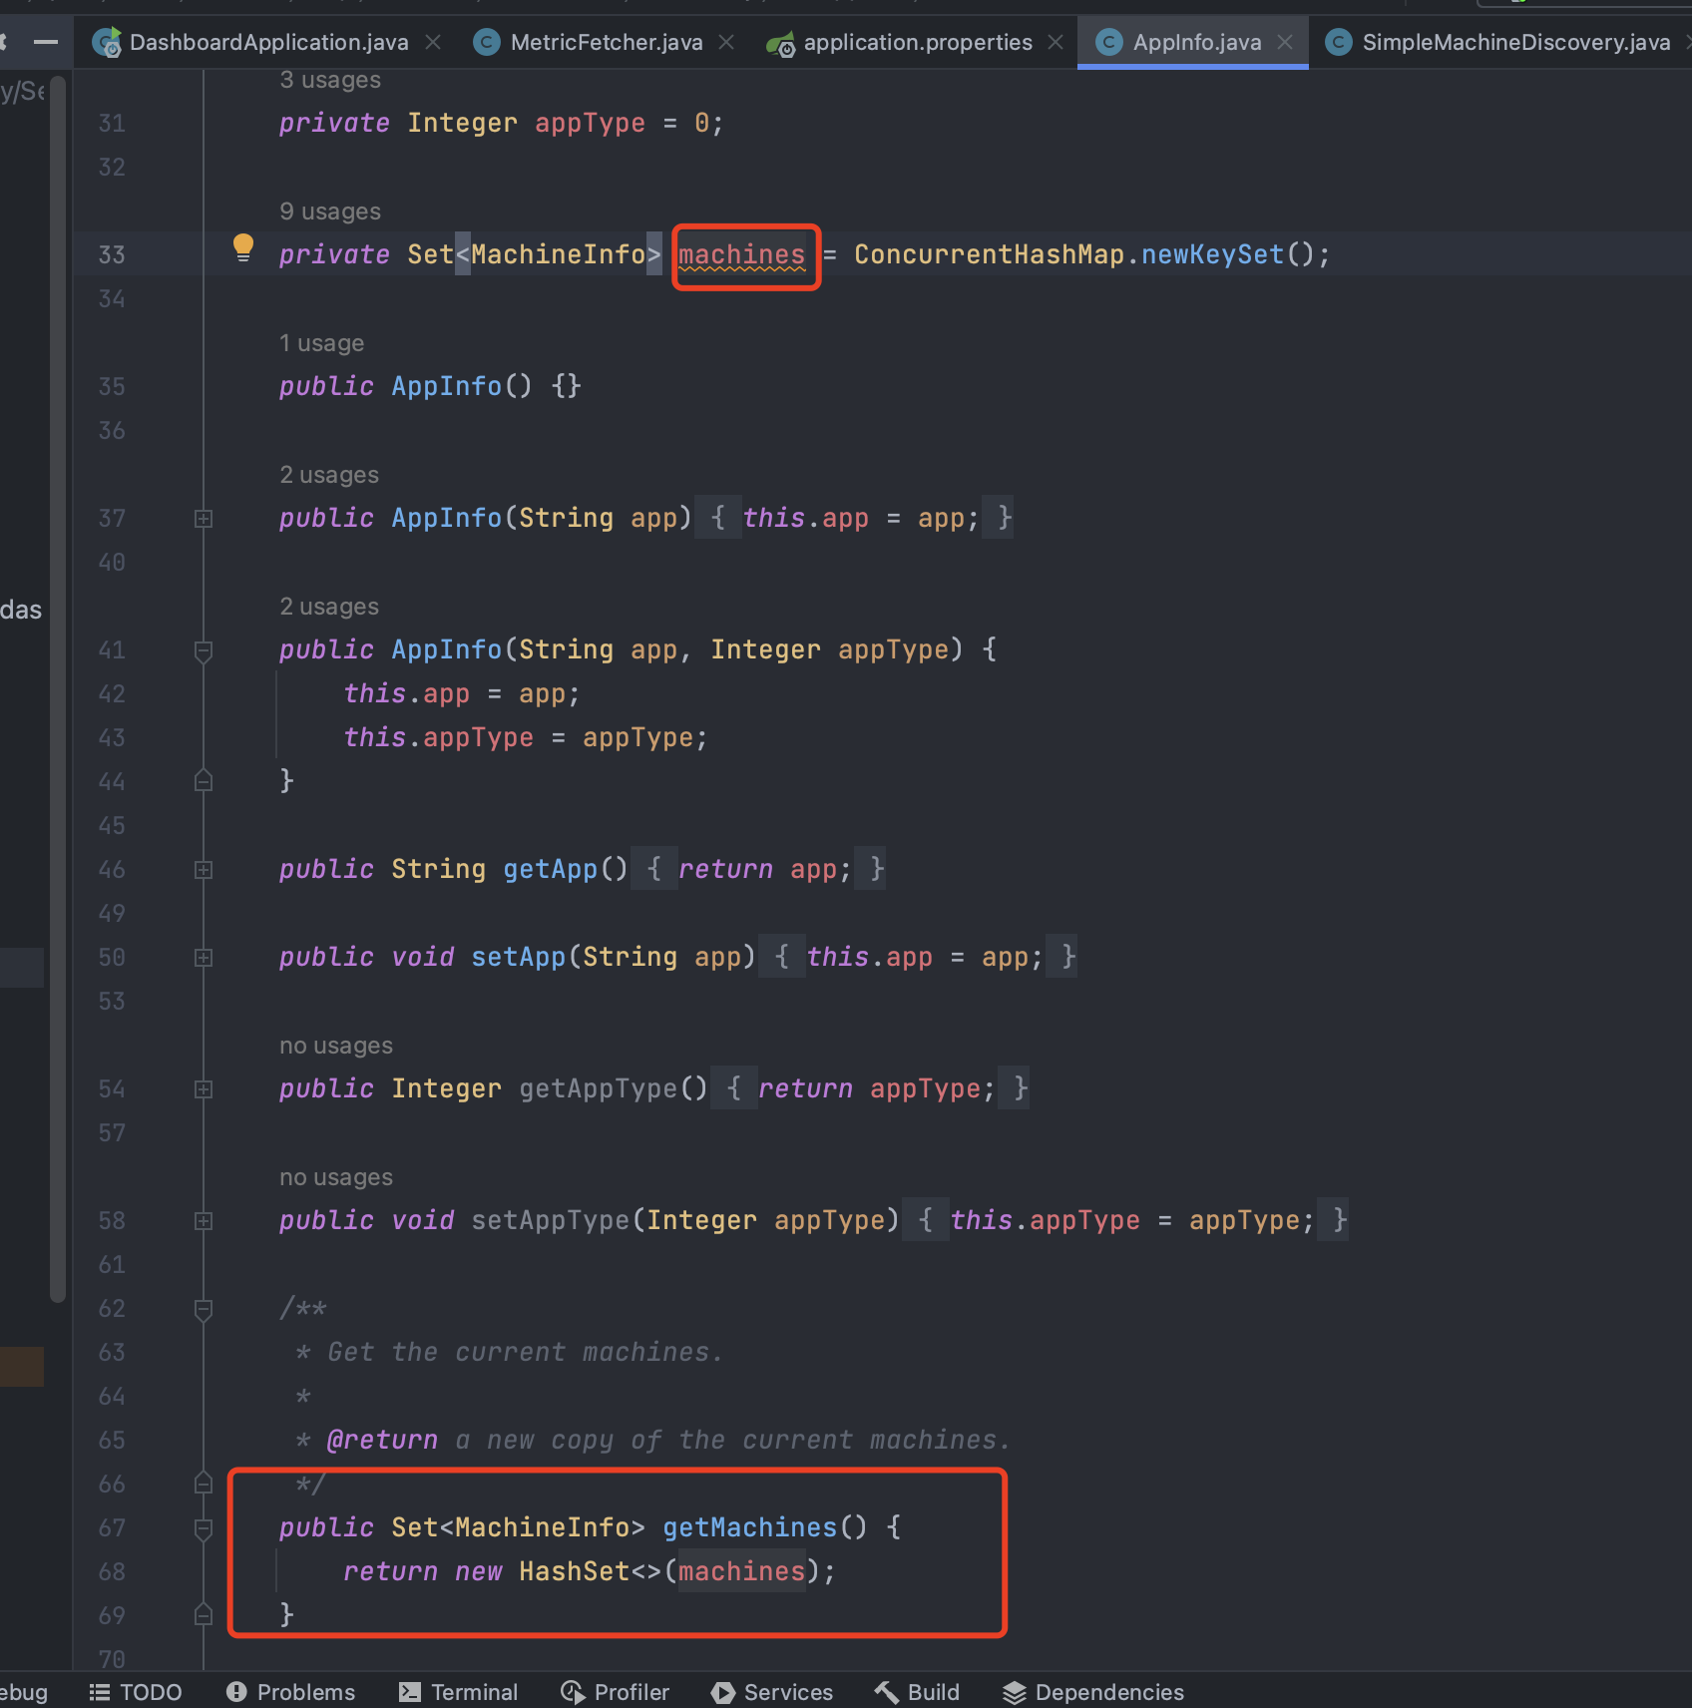Open the Profiler tool window

(615, 1692)
